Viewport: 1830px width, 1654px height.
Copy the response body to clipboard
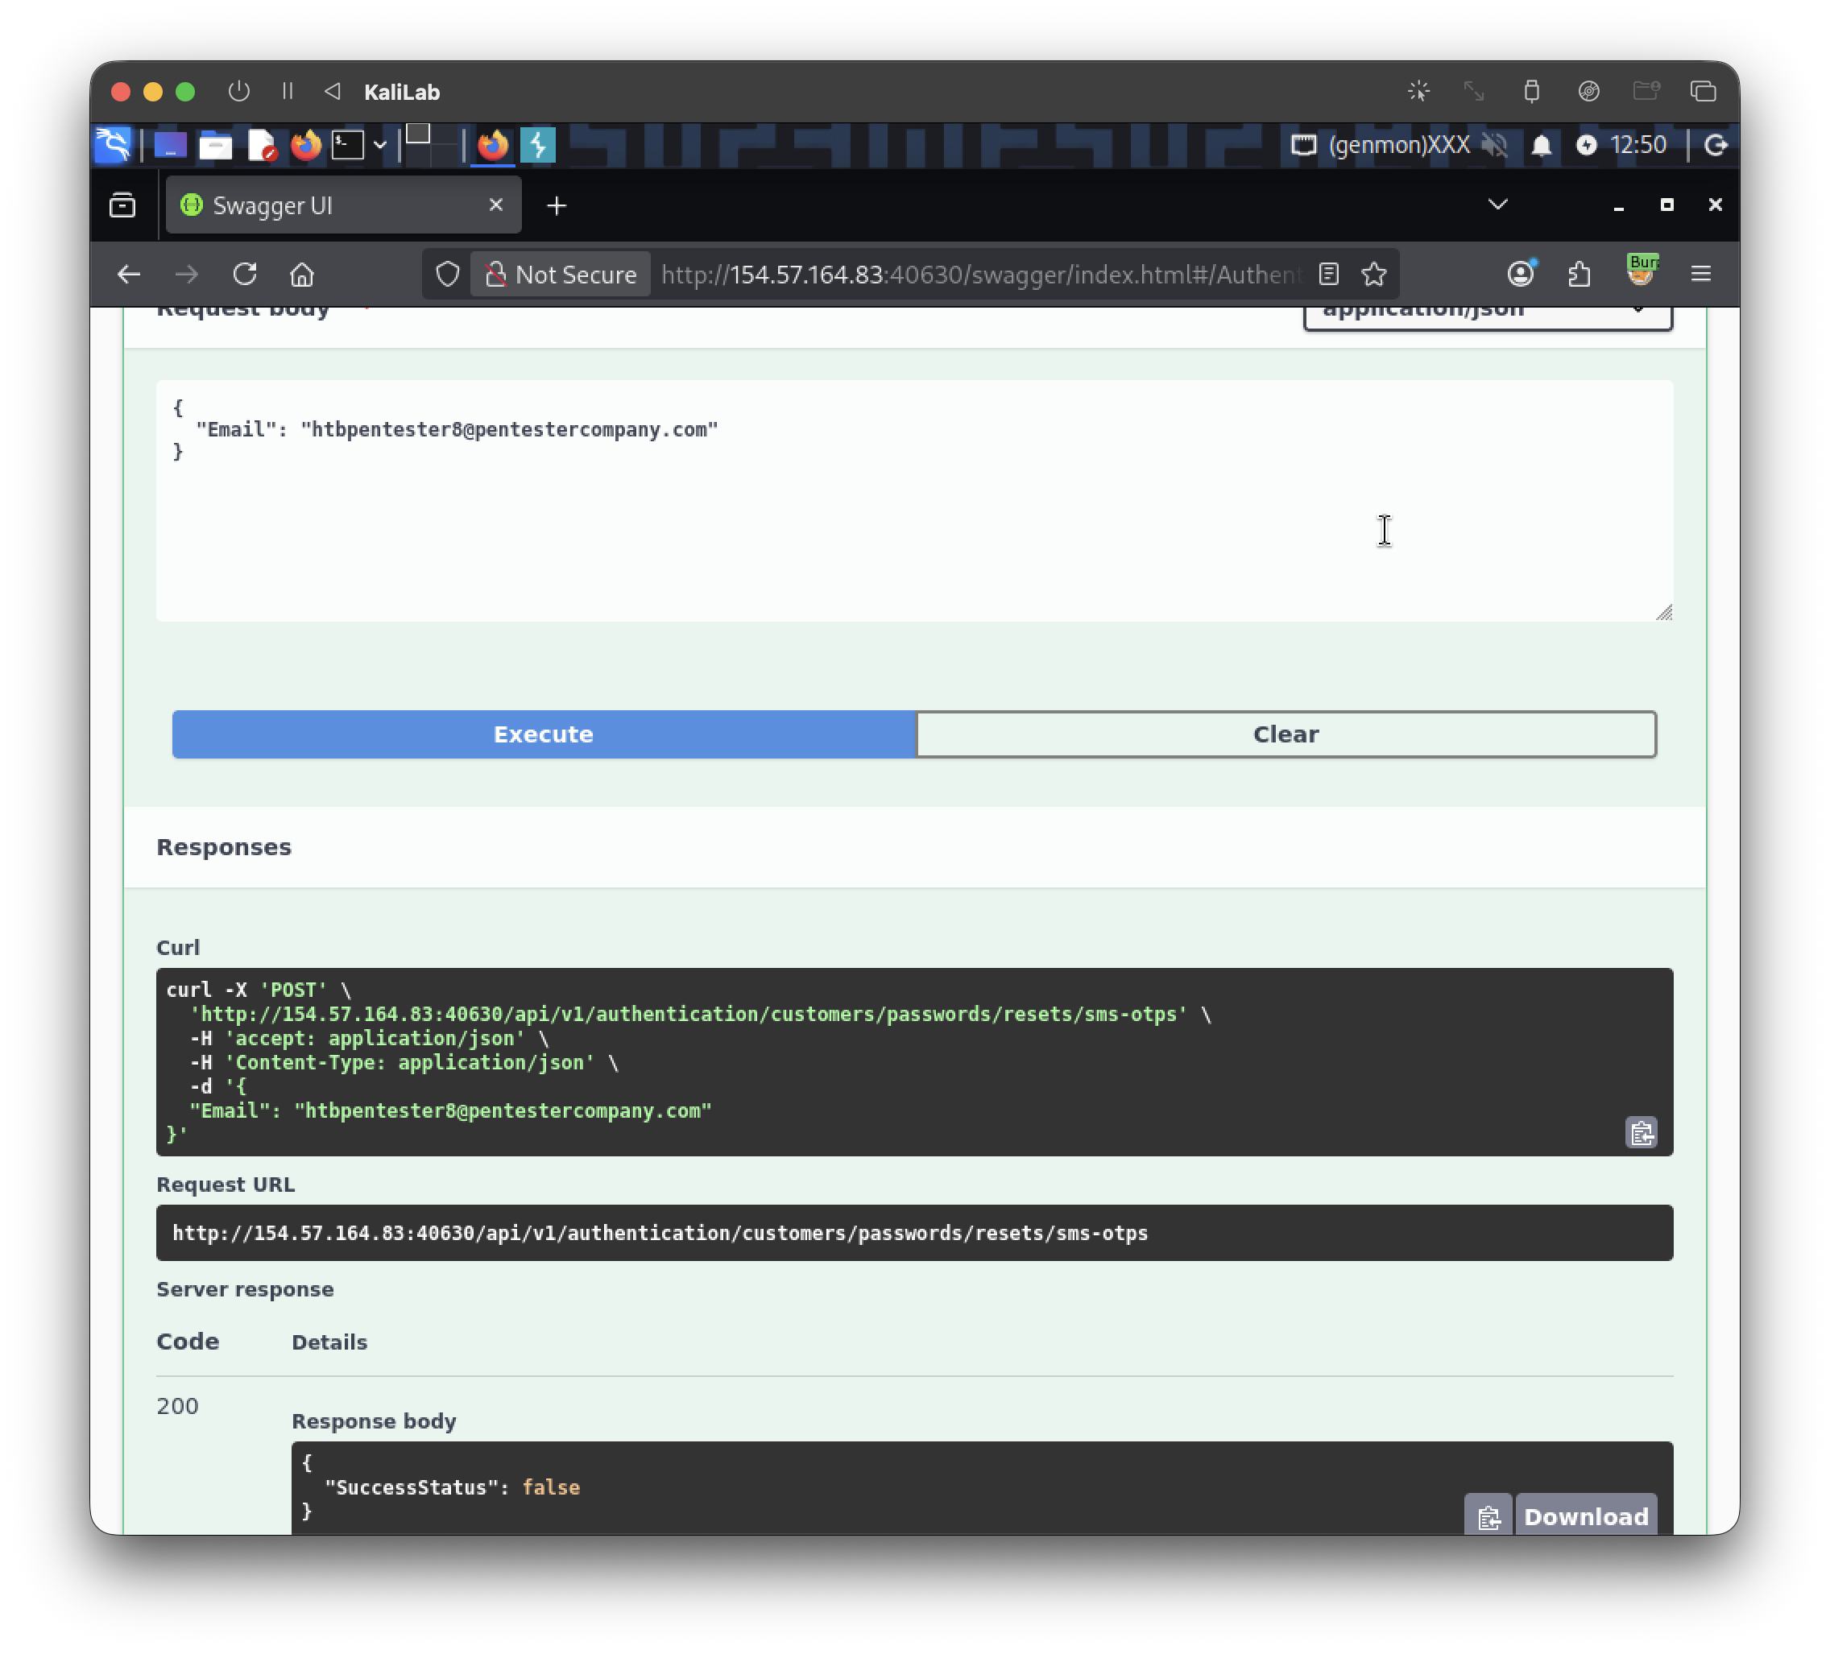1488,1516
